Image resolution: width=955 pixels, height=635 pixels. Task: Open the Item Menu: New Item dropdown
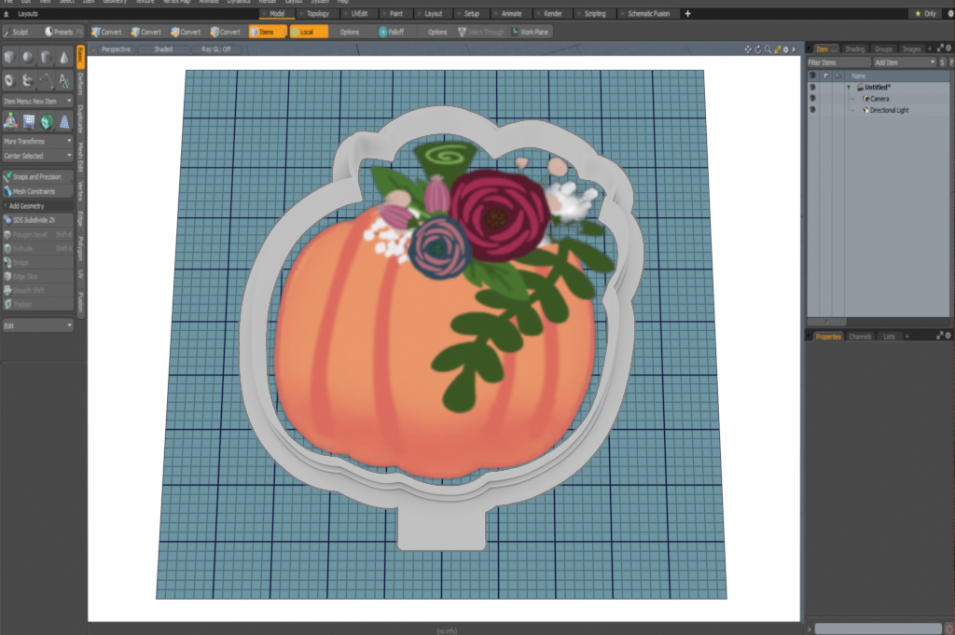[34, 99]
